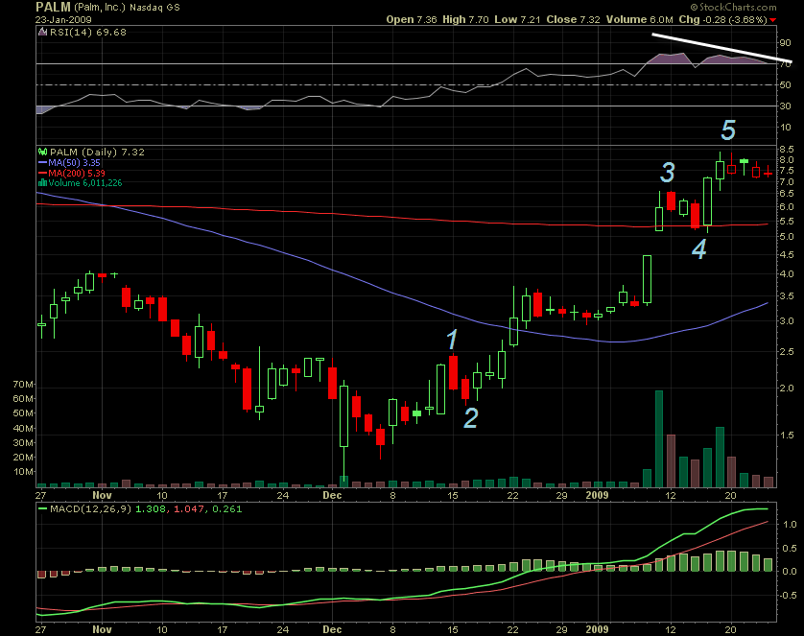The height and width of the screenshot is (636, 804).
Task: Click the 'Nasdaq GS' exchange label
Action: (x=154, y=8)
